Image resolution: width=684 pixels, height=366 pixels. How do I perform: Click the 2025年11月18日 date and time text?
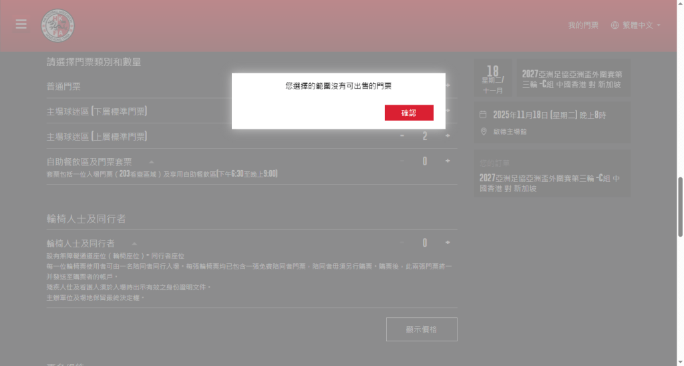(549, 115)
